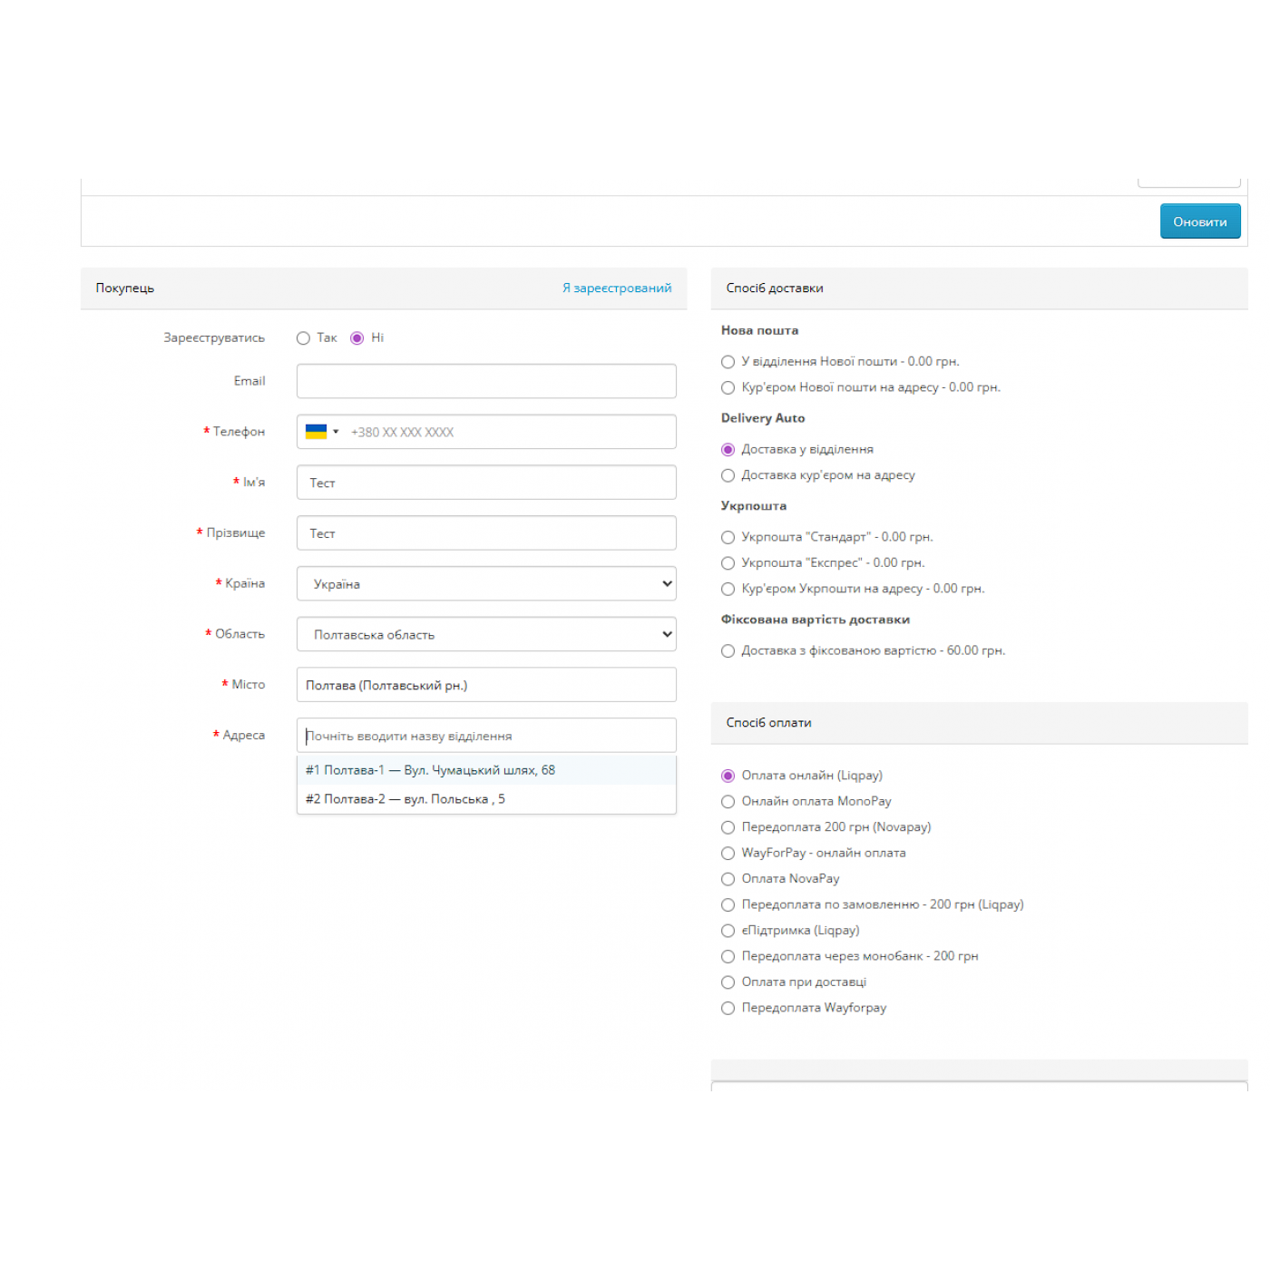Select 'Онлайн оплата MonoPay' payment
The image size is (1270, 1270).
[x=728, y=802]
